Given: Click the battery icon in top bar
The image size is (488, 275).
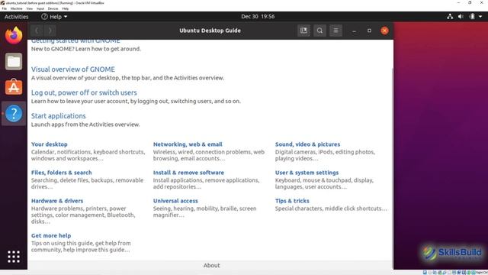Looking at the screenshot, I should click(x=472, y=17).
